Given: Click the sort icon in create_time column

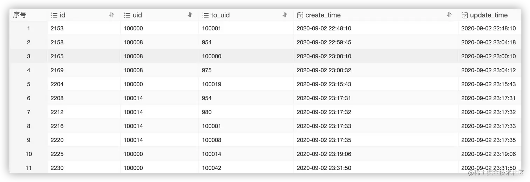Looking at the screenshot, I should click(x=449, y=15).
